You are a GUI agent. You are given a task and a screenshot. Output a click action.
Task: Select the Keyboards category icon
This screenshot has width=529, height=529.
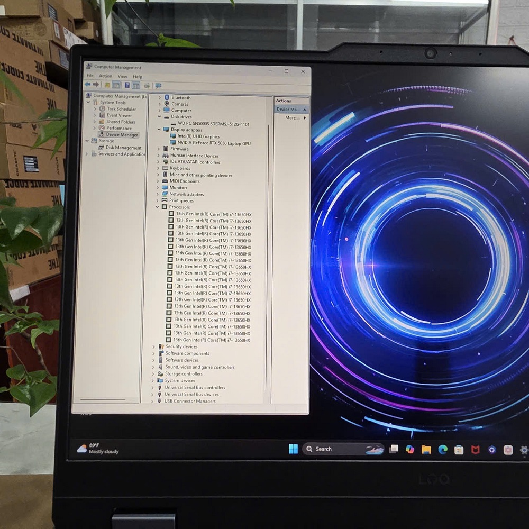coord(165,168)
